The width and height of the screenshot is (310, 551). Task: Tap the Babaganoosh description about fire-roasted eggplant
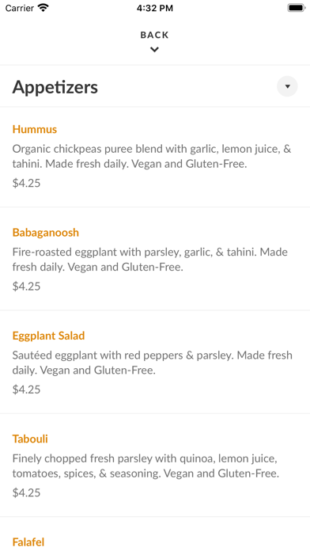click(x=150, y=260)
